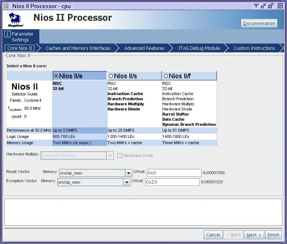Click the 'Up to 51 DMIPS' cell

(189, 130)
